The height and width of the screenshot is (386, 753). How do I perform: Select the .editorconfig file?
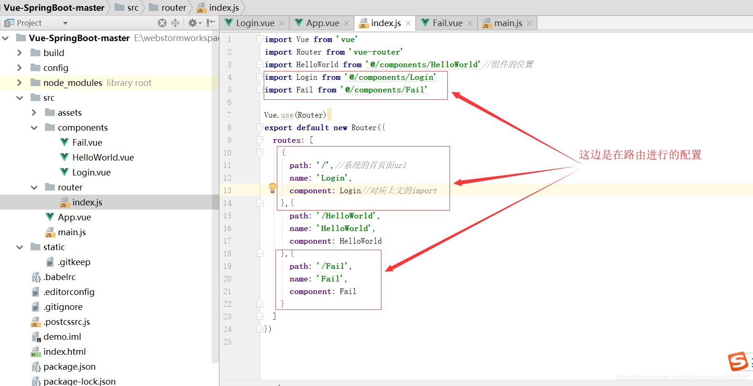click(69, 292)
